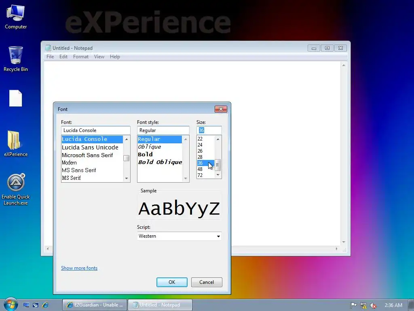Click Notepad vertical scrollbar down arrow
414x311 pixels.
pyautogui.click(x=344, y=242)
